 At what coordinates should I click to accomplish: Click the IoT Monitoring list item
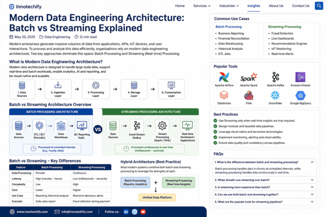tap(281, 49)
